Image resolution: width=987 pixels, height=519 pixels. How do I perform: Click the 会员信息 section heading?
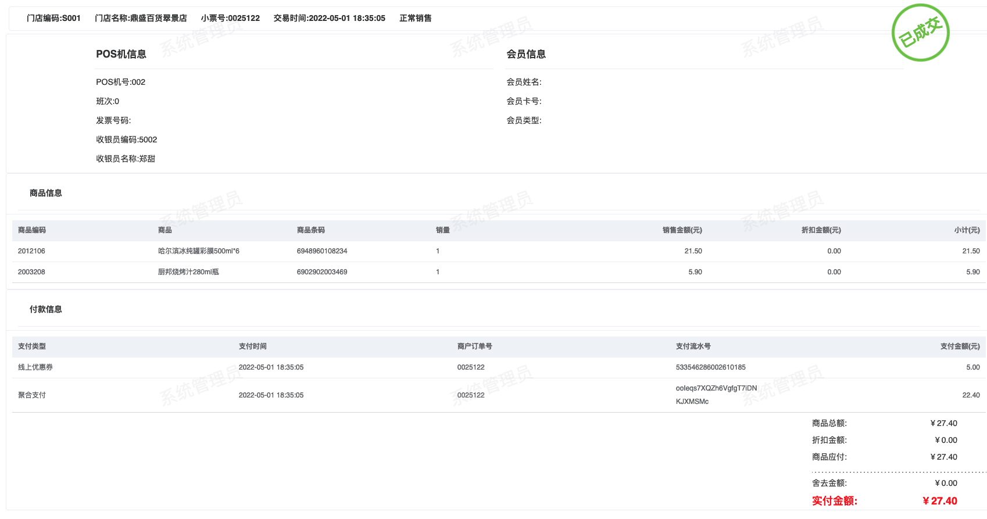(x=526, y=54)
